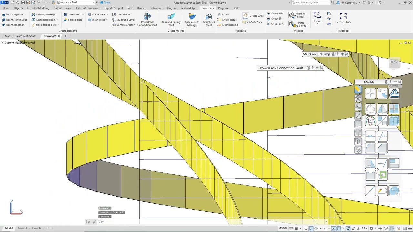Click the keyword search box in title bar
413x232 pixels.
(310, 2)
